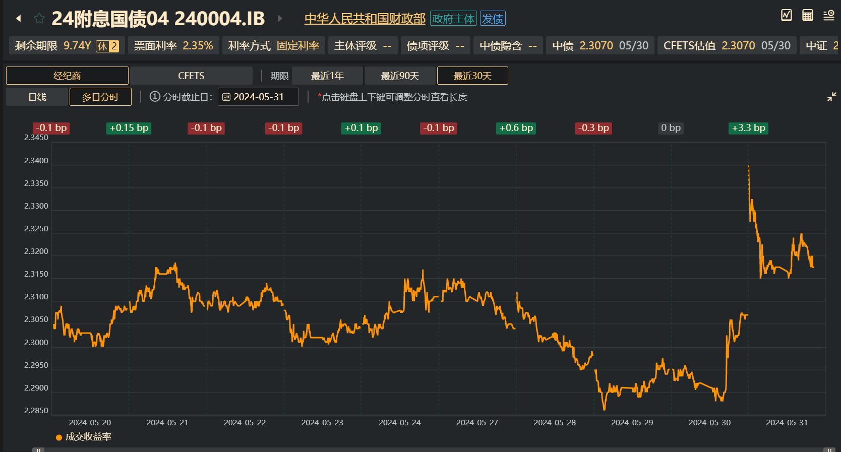Select the 多日分时 chart mode
The image size is (841, 452).
[100, 97]
